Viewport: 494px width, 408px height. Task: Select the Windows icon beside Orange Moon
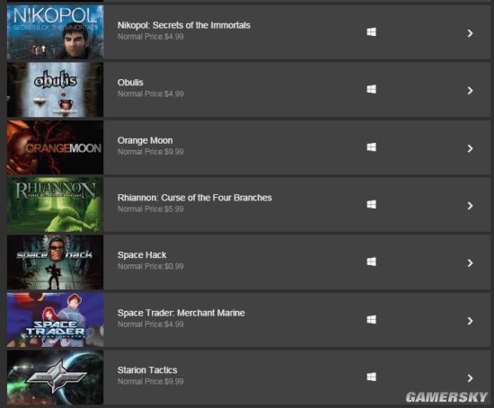[x=372, y=146]
